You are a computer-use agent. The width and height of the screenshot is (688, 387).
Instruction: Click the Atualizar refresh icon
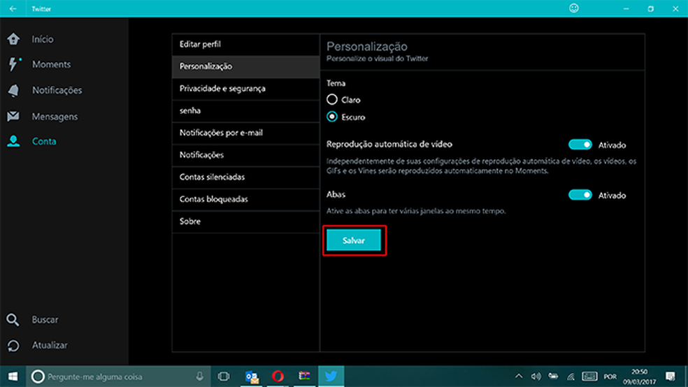tap(13, 346)
